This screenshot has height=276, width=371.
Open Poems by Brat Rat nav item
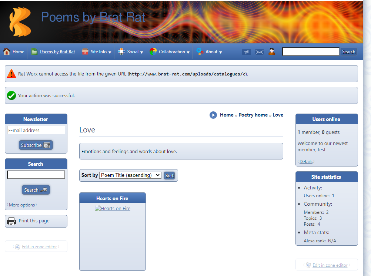click(57, 52)
